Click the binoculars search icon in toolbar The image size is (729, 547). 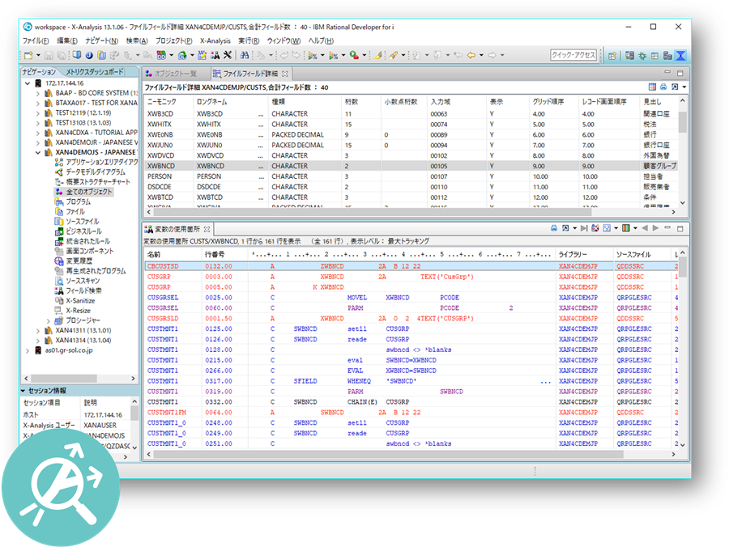pos(245,55)
